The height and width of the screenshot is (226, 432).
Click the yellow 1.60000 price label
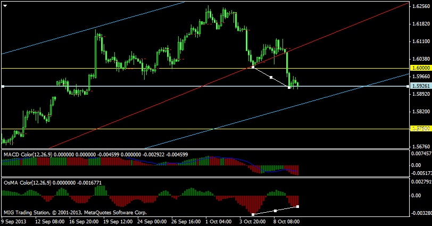(x=420, y=68)
